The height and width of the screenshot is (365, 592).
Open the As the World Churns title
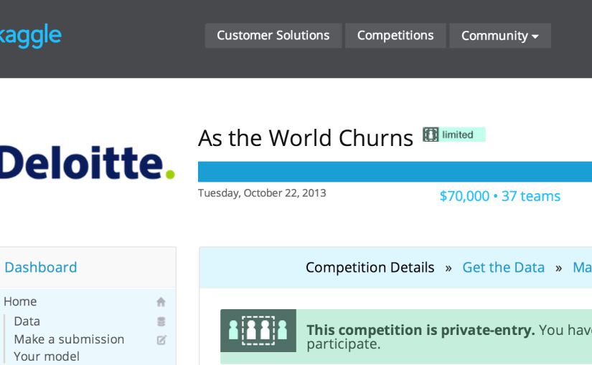tap(306, 138)
